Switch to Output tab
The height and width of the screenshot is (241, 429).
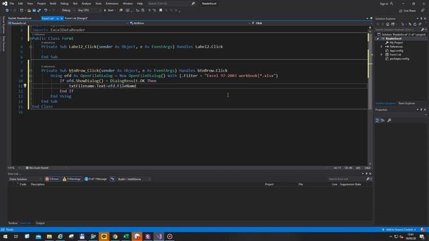(x=40, y=223)
